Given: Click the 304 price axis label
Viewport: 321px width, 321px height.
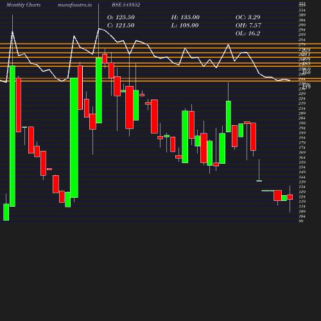Looking at the screenshot, I should coord(302,21).
